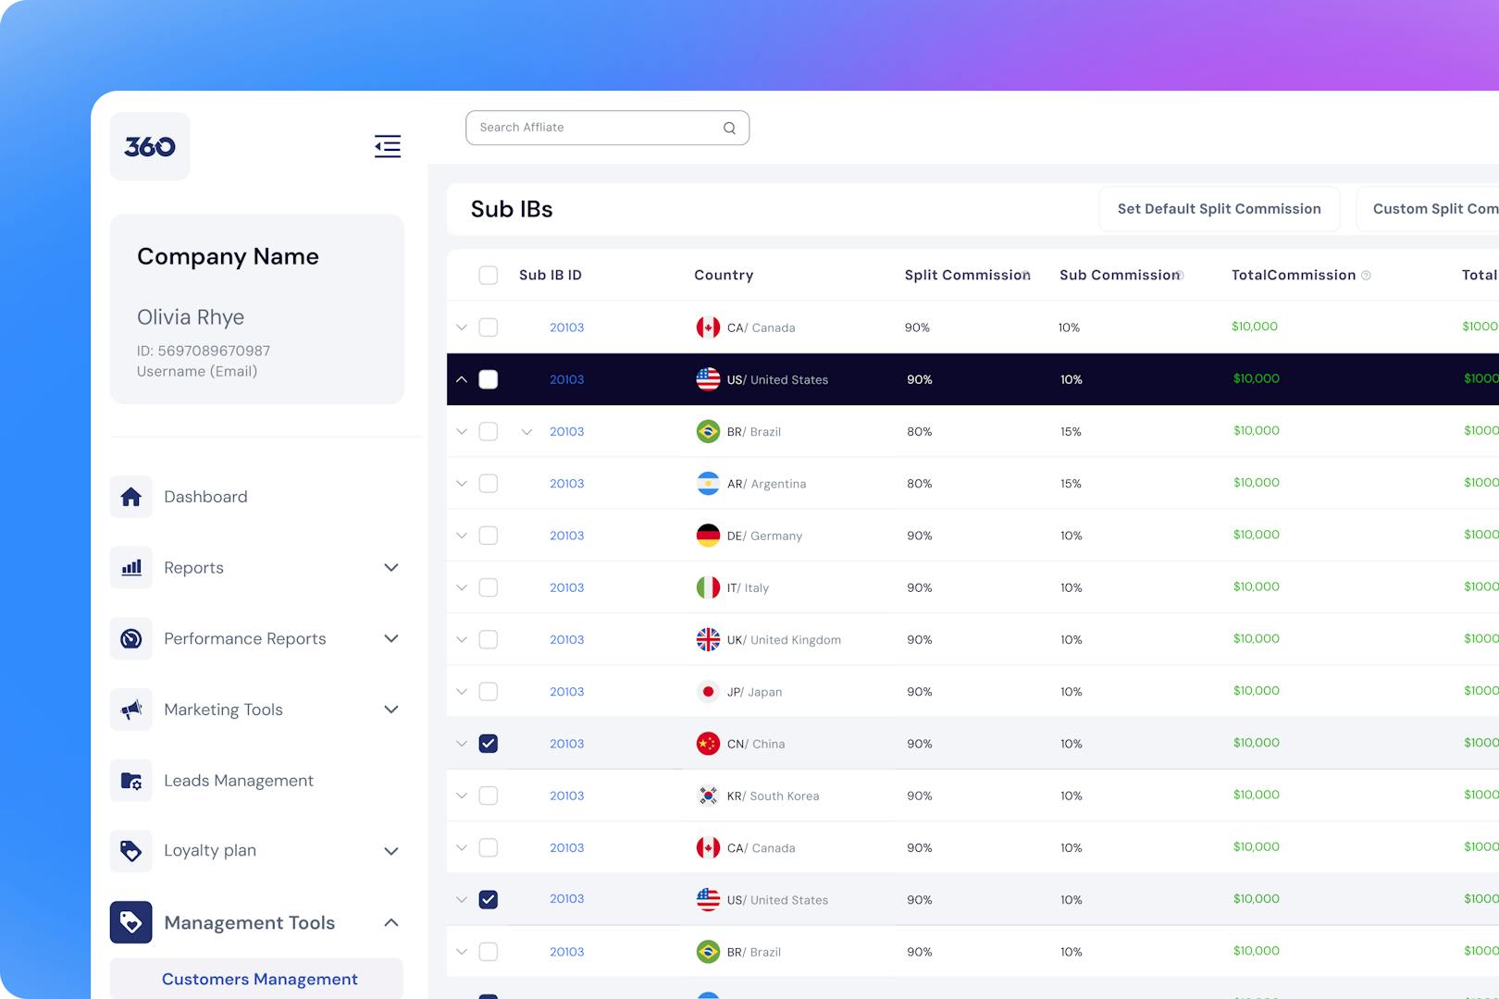This screenshot has width=1499, height=999.
Task: Open Performance Reports in the sidebar
Action: pyautogui.click(x=245, y=638)
